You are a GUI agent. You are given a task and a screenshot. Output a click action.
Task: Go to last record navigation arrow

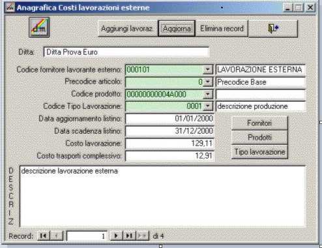pos(129,236)
